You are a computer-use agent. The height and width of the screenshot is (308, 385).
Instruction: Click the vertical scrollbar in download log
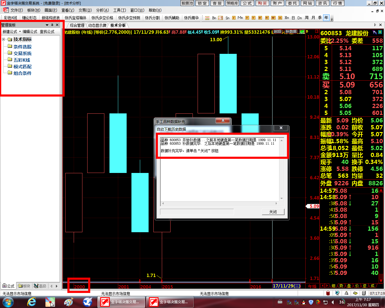[x=282, y=169]
